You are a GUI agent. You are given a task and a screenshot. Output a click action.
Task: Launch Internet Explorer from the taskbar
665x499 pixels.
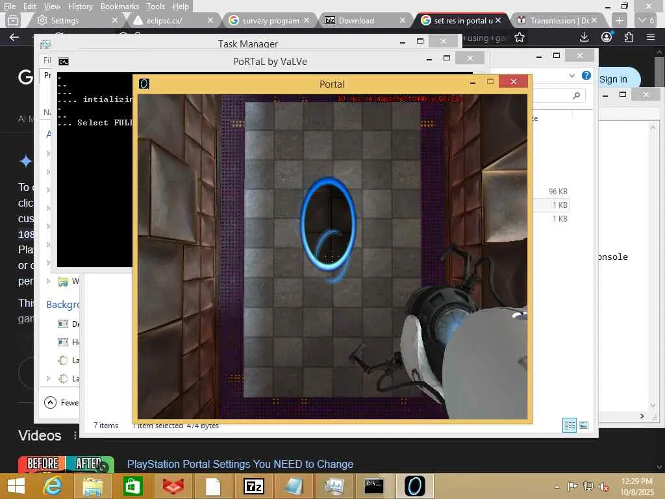click(x=53, y=486)
